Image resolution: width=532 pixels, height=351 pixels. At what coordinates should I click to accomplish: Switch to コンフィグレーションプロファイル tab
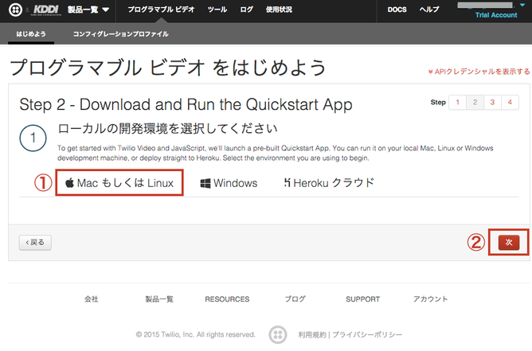click(x=121, y=34)
